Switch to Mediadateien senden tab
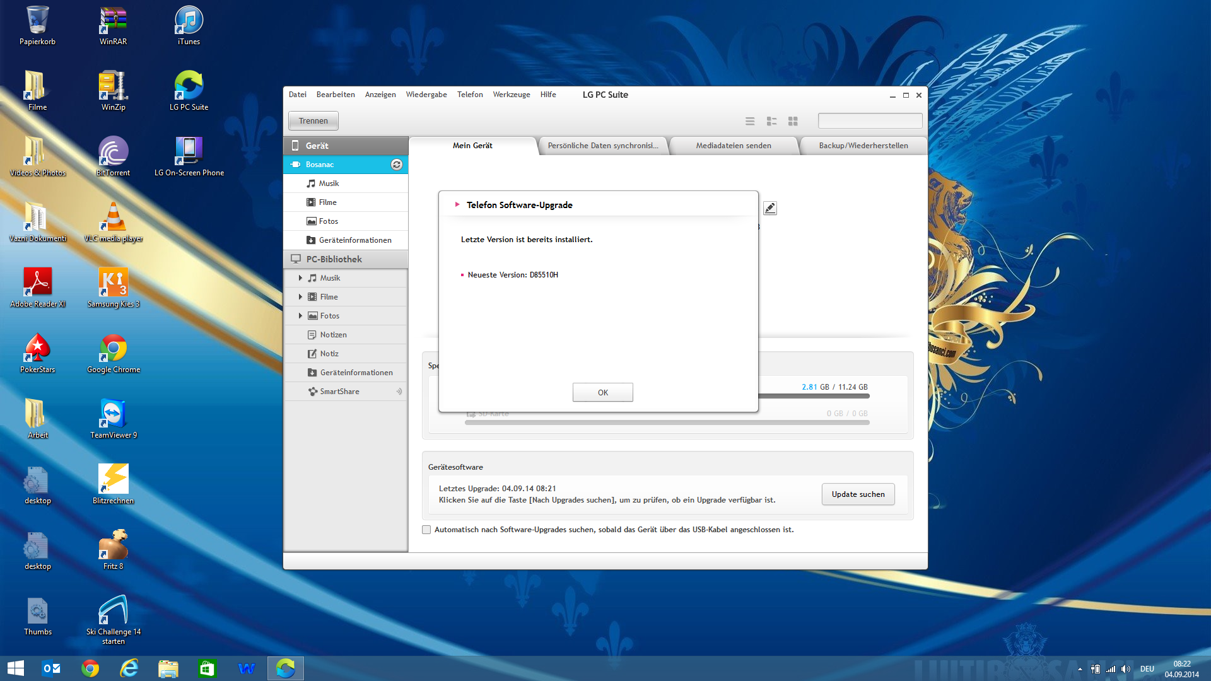Viewport: 1211px width, 681px height. (734, 146)
